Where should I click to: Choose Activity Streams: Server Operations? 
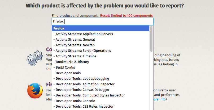coord(101,51)
